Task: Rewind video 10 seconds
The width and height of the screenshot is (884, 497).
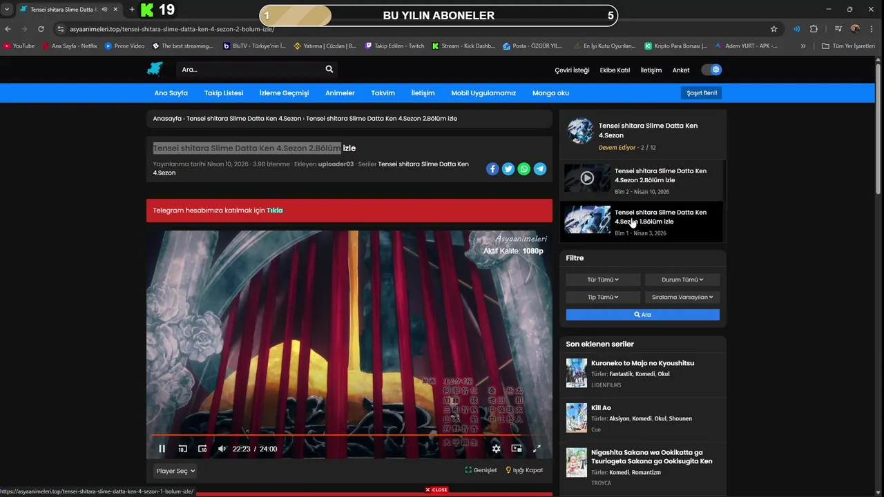Action: tap(182, 449)
